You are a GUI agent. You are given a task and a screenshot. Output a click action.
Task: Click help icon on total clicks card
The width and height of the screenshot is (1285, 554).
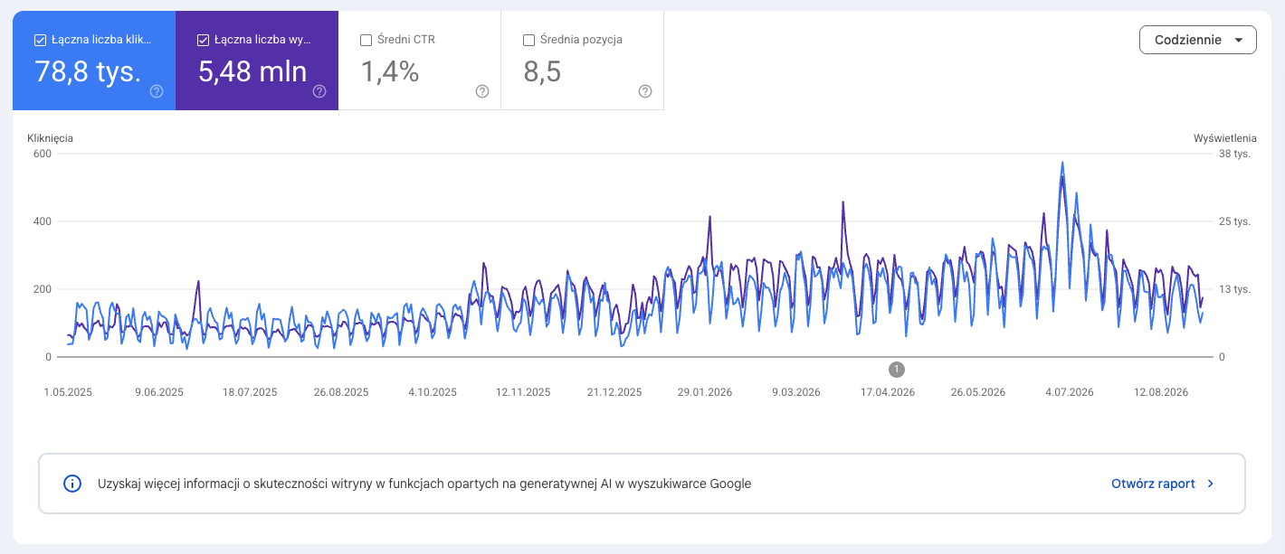[x=157, y=91]
